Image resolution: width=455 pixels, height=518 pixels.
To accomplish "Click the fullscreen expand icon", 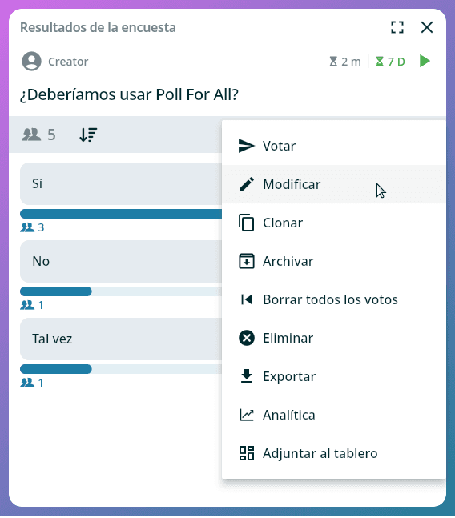I will point(397,27).
